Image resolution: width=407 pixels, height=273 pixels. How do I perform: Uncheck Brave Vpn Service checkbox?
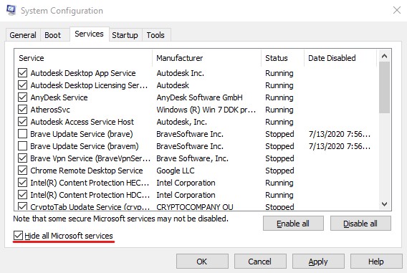tap(23, 158)
